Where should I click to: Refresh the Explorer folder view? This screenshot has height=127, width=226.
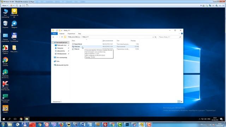[155, 37]
